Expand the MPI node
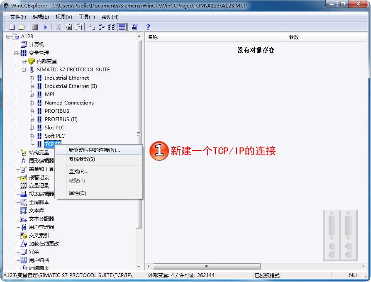 pyautogui.click(x=32, y=95)
